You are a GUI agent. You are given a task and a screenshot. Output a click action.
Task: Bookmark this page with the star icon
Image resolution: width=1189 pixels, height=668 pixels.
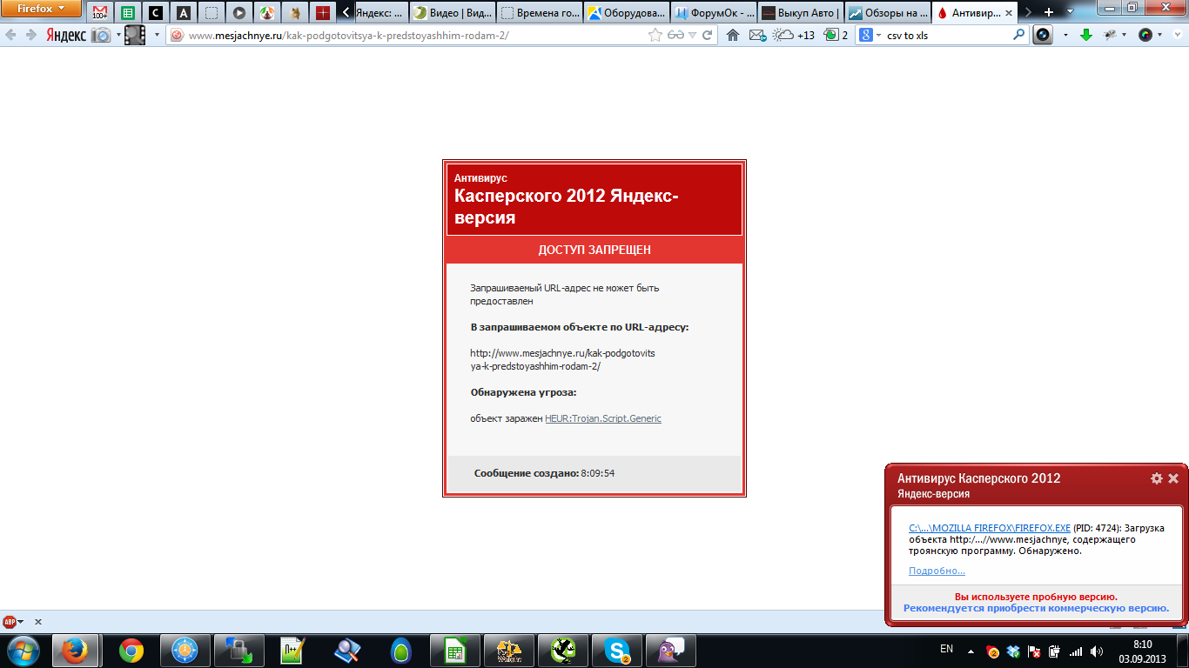[655, 36]
